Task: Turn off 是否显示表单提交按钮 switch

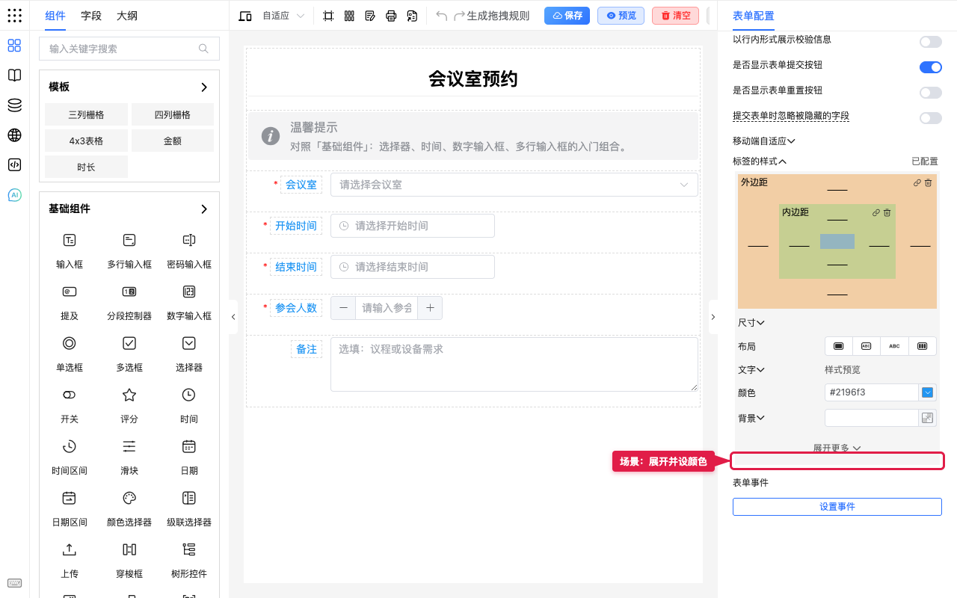Action: [x=931, y=67]
